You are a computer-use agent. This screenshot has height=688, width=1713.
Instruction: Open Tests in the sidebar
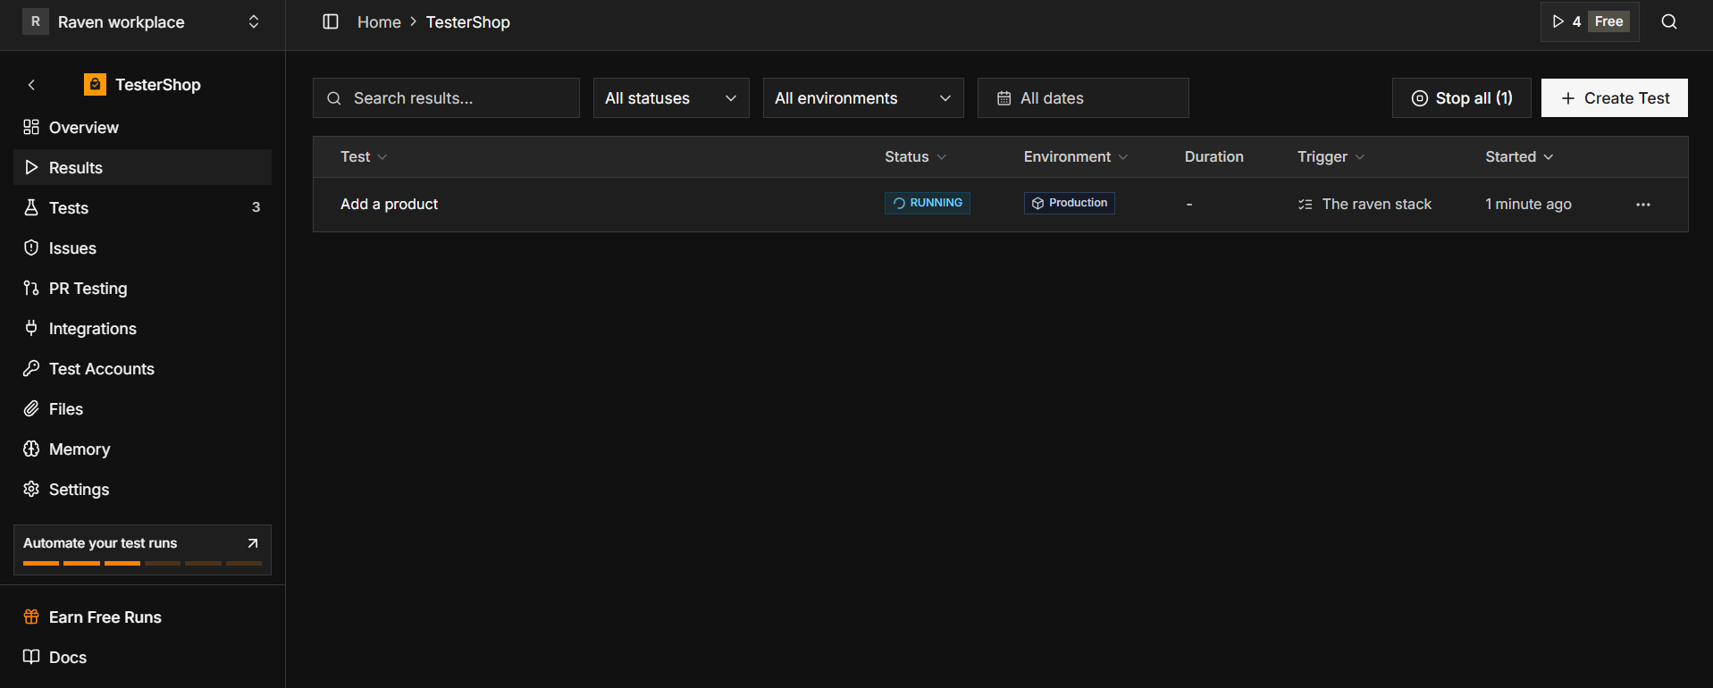142,208
